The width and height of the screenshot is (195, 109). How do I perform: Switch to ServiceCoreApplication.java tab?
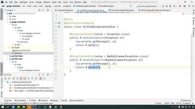[x=122, y=10]
